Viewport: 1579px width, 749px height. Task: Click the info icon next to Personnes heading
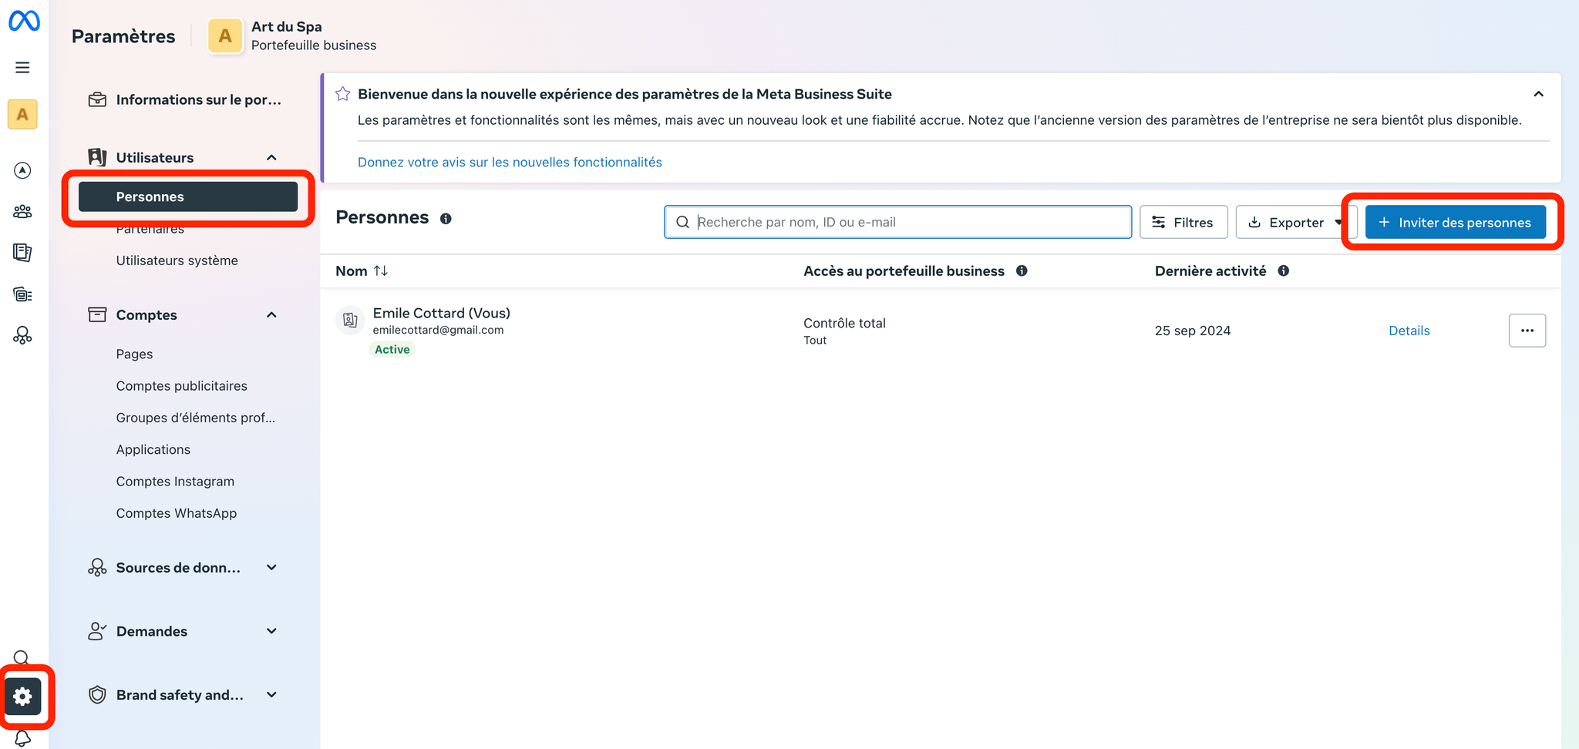446,219
